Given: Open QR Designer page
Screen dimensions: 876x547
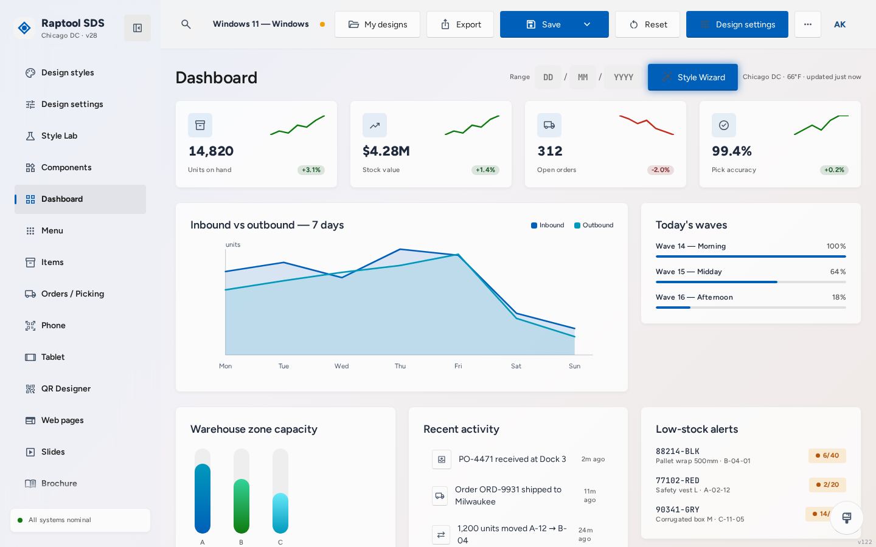Looking at the screenshot, I should [80, 389].
